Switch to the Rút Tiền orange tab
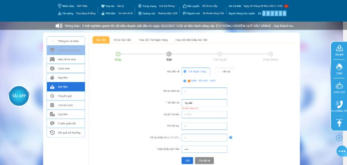Image resolution: width=347 pixels, height=165 pixels. 101,40
